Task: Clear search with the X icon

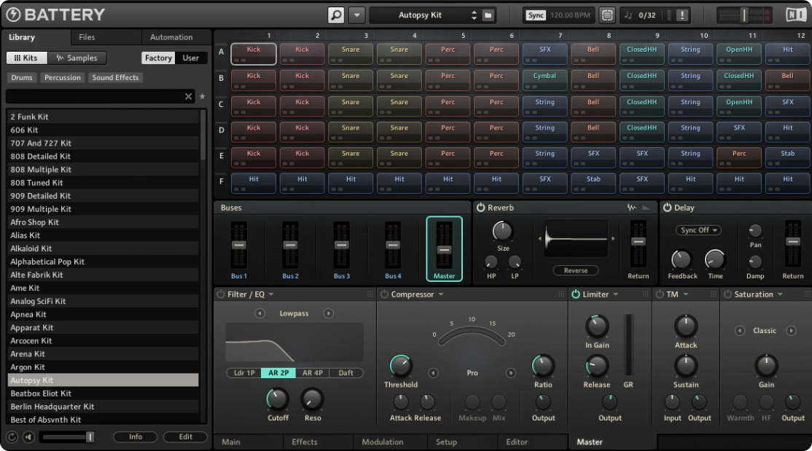Action: tap(189, 96)
